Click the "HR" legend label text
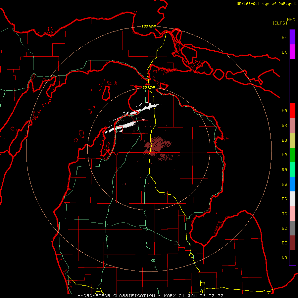The height and width of the screenshot is (298, 298). (284, 155)
